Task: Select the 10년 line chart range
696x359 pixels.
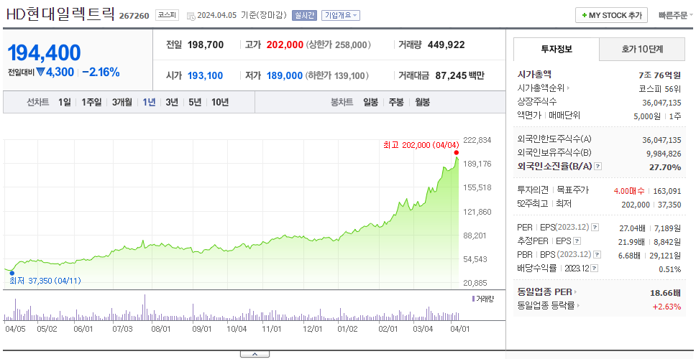Action: [x=220, y=103]
